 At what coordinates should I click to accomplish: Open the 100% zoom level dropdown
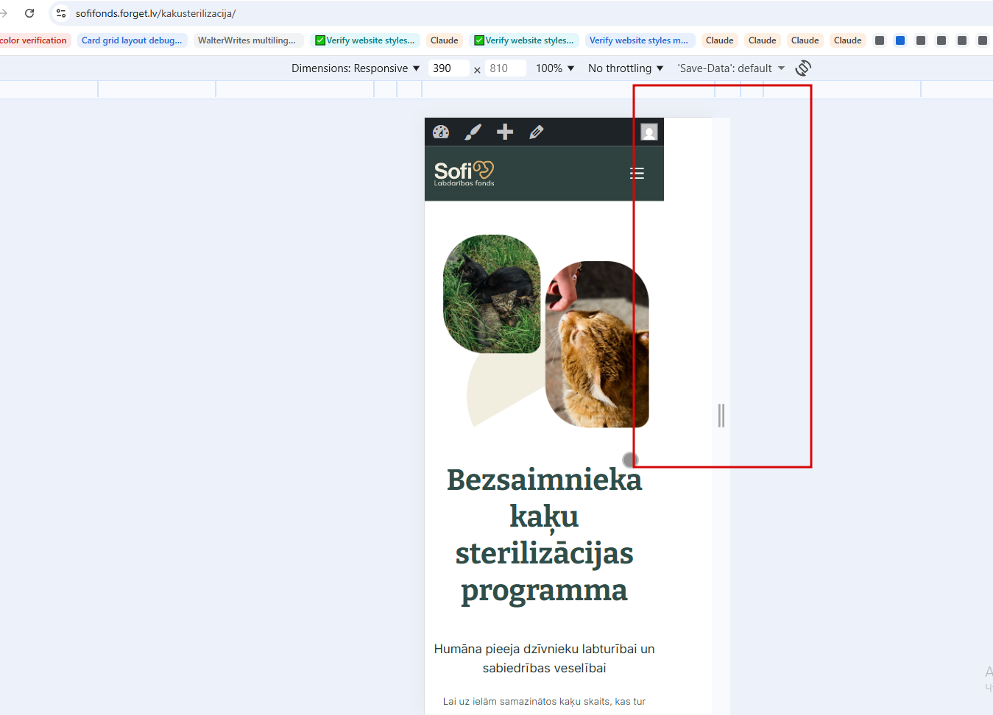(x=555, y=68)
